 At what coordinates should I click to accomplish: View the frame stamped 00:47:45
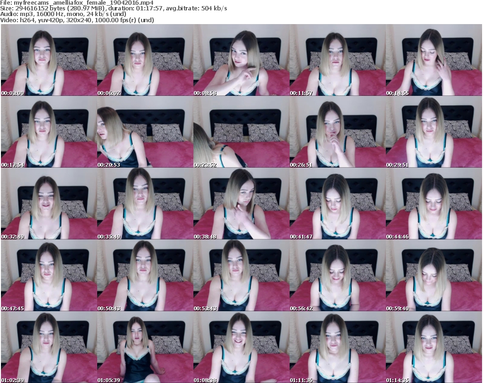[x=49, y=275]
